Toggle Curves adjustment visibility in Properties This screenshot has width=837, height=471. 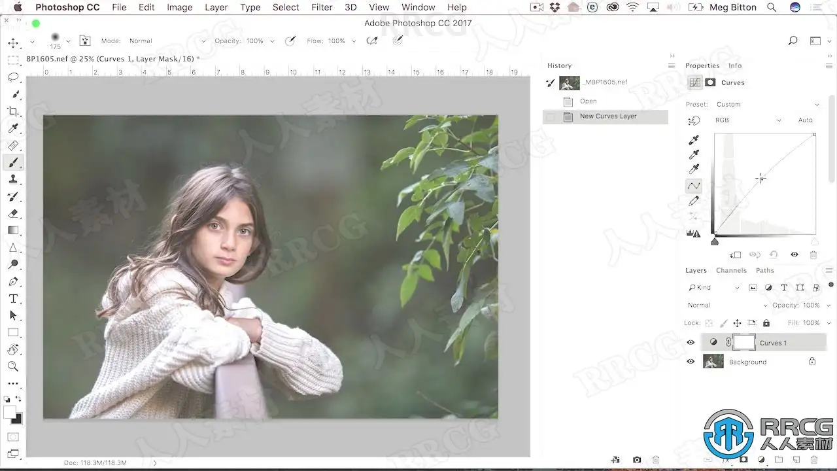(x=794, y=254)
